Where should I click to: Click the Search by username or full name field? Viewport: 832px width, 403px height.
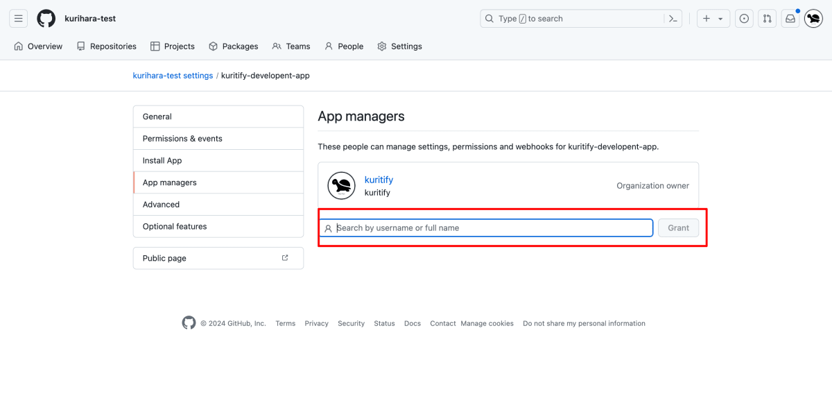[x=487, y=228]
